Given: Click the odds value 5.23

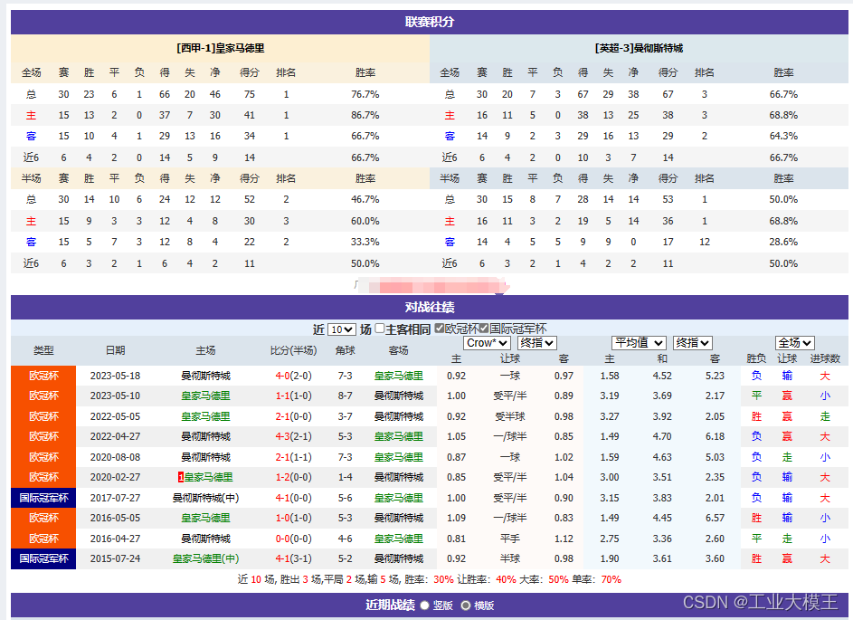Looking at the screenshot, I should [715, 376].
